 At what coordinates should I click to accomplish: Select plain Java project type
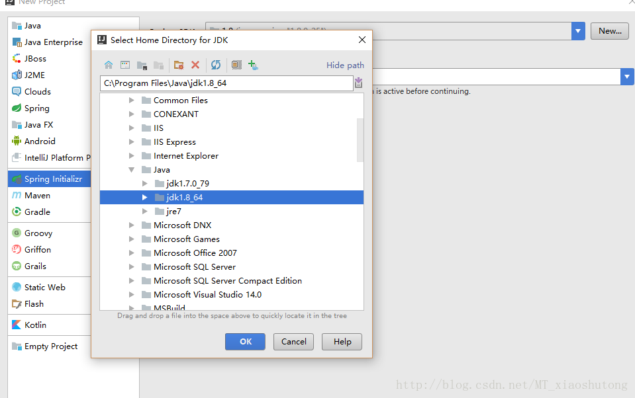48,26
